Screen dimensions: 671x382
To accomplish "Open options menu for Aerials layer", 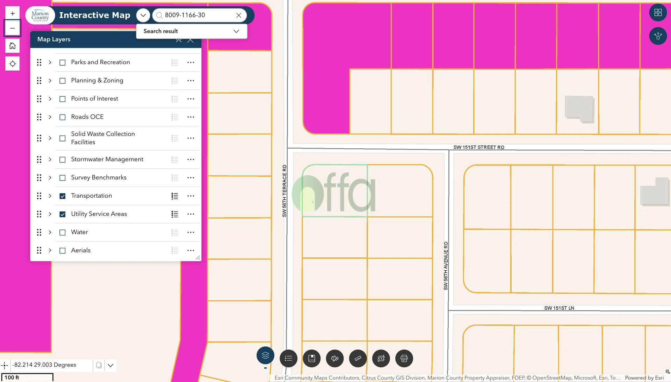I will pyautogui.click(x=190, y=250).
